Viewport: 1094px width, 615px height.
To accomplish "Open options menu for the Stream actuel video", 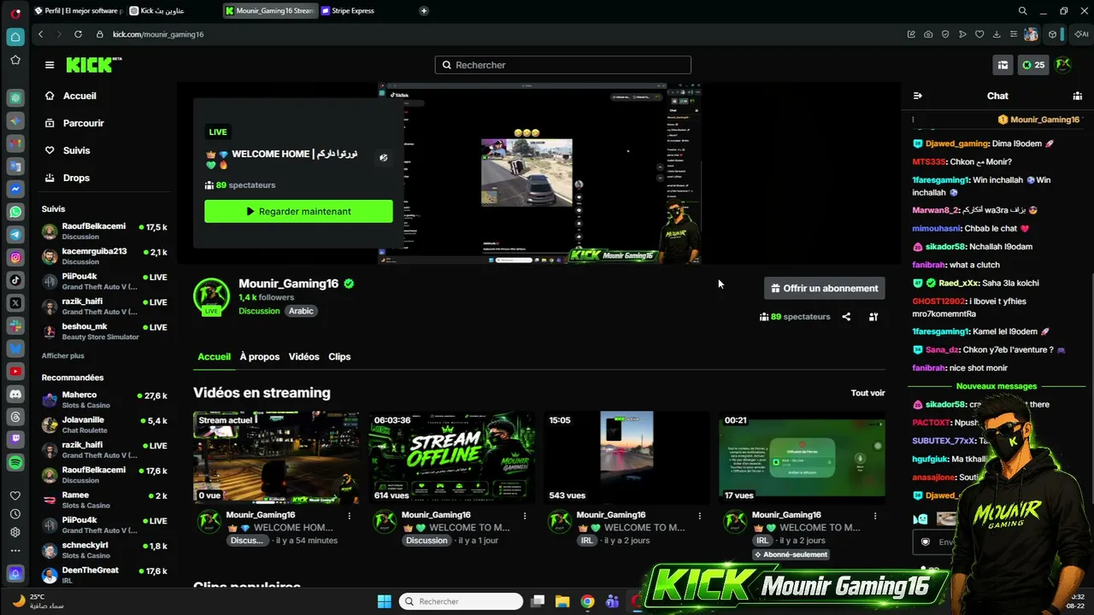I will (x=350, y=516).
